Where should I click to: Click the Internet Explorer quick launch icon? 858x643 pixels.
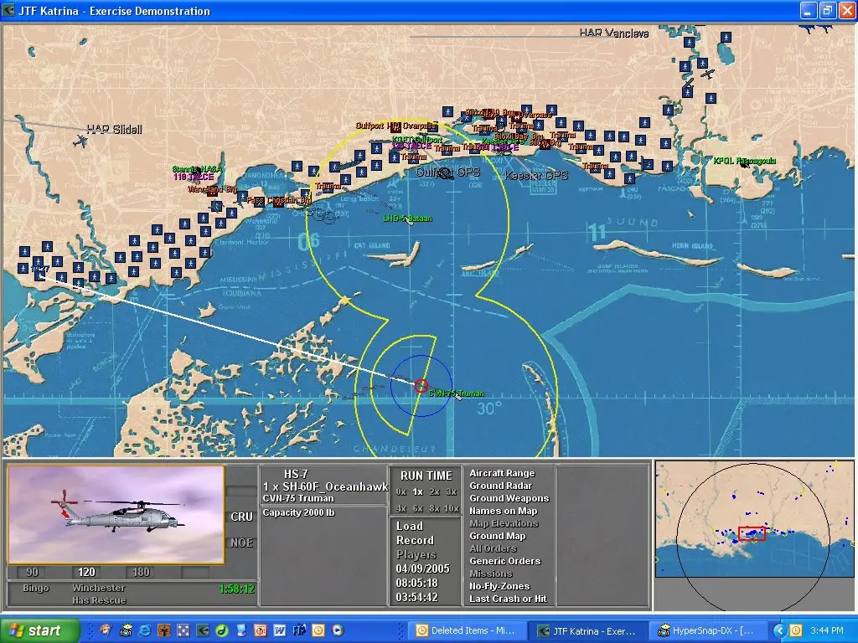(144, 630)
